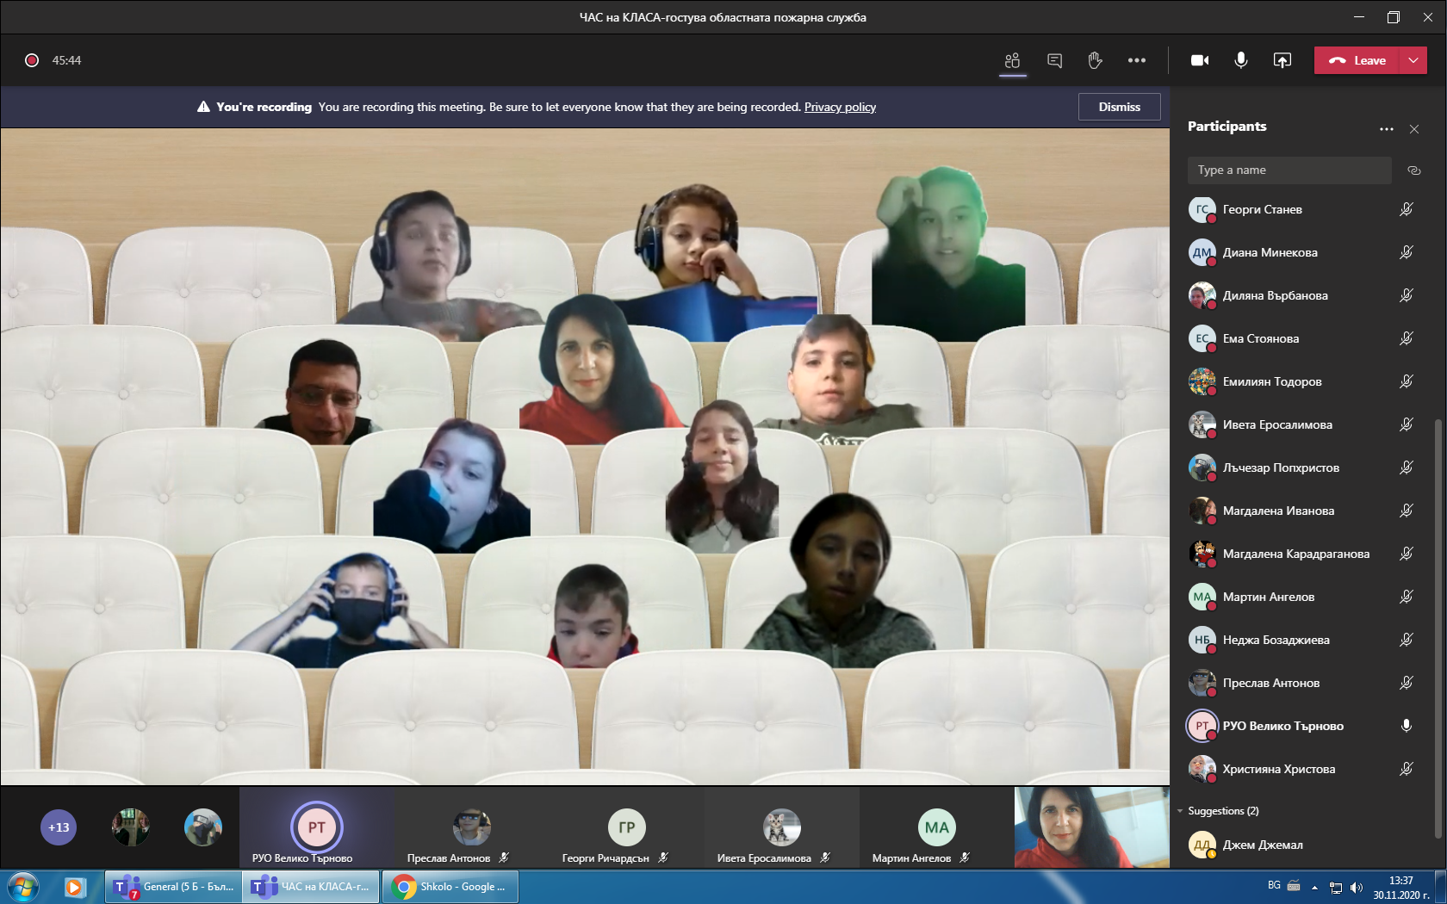This screenshot has height=904, width=1447.
Task: Click the Type a name search field
Action: (1289, 170)
